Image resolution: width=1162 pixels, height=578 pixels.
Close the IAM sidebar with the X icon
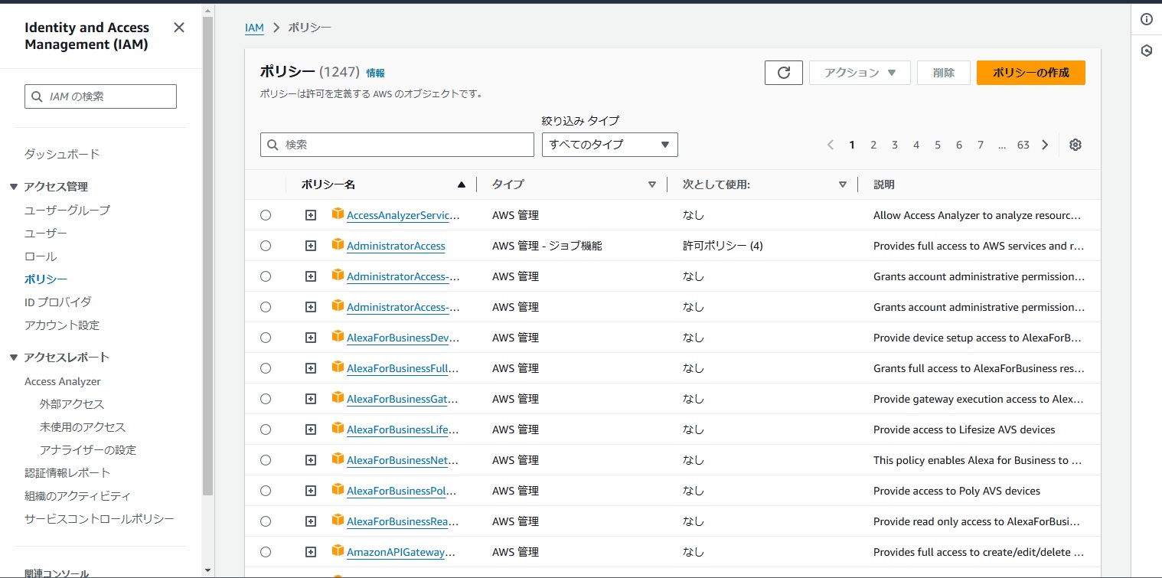178,27
